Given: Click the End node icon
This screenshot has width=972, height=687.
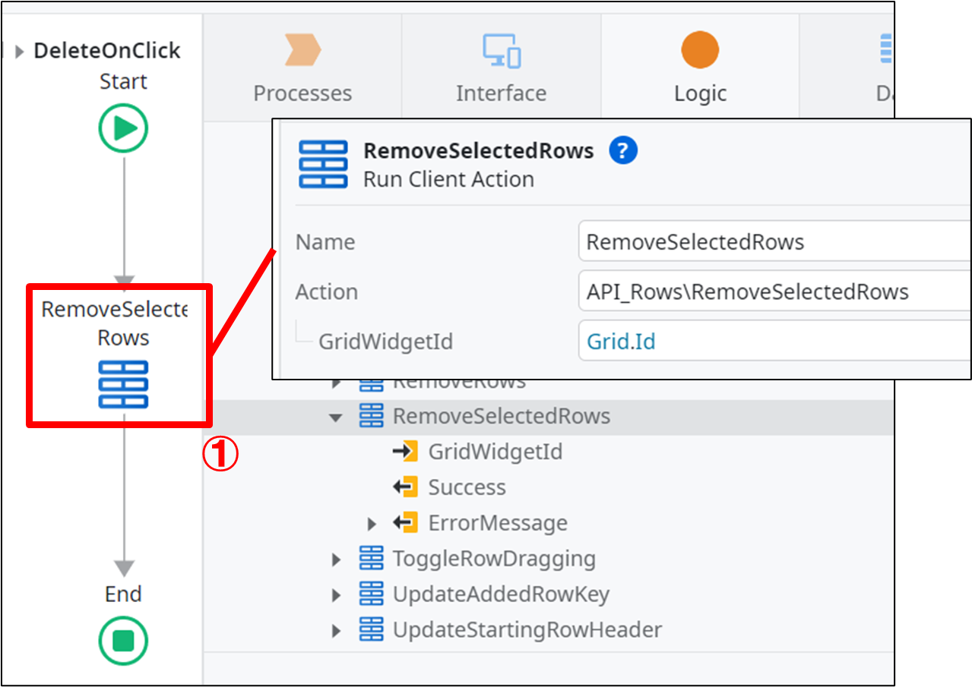Looking at the screenshot, I should tap(123, 641).
